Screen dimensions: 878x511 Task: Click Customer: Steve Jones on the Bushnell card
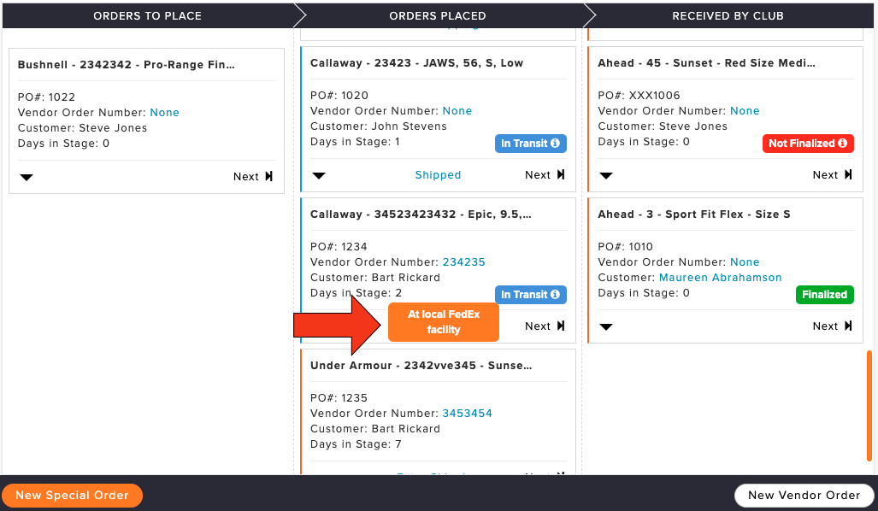(82, 127)
